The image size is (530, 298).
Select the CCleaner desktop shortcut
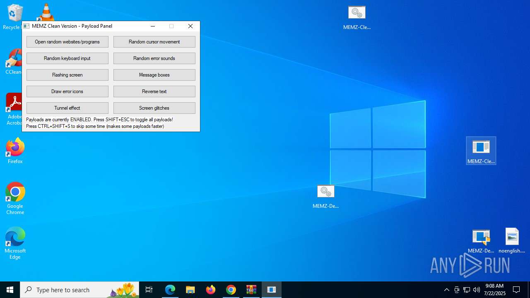(13, 62)
